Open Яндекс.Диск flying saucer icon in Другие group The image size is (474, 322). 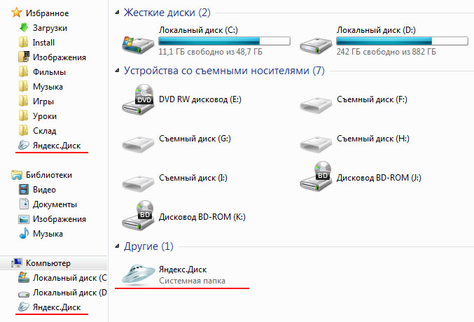click(x=136, y=274)
